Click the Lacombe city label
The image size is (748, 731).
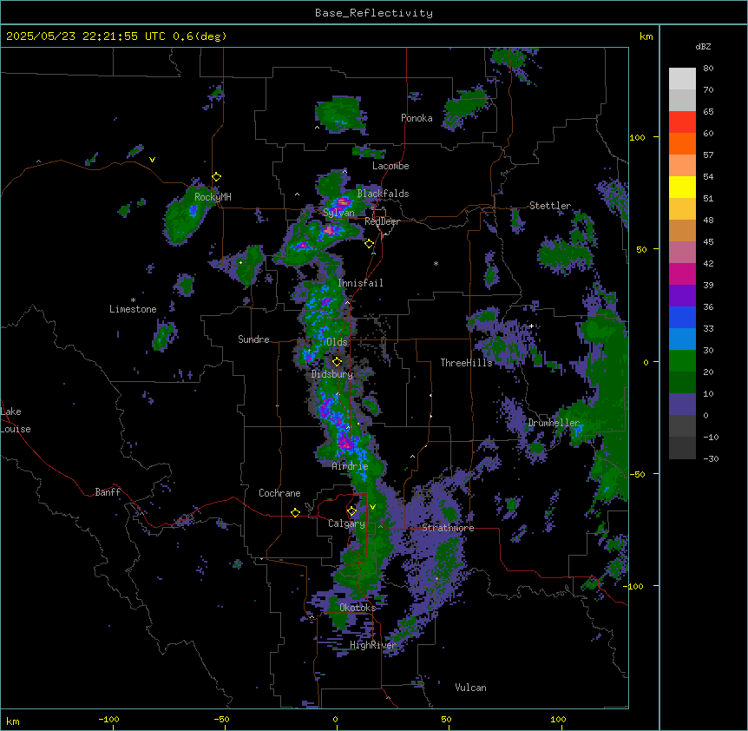[x=390, y=166]
